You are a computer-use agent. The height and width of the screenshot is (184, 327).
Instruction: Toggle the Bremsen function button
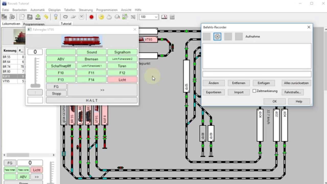91,59
